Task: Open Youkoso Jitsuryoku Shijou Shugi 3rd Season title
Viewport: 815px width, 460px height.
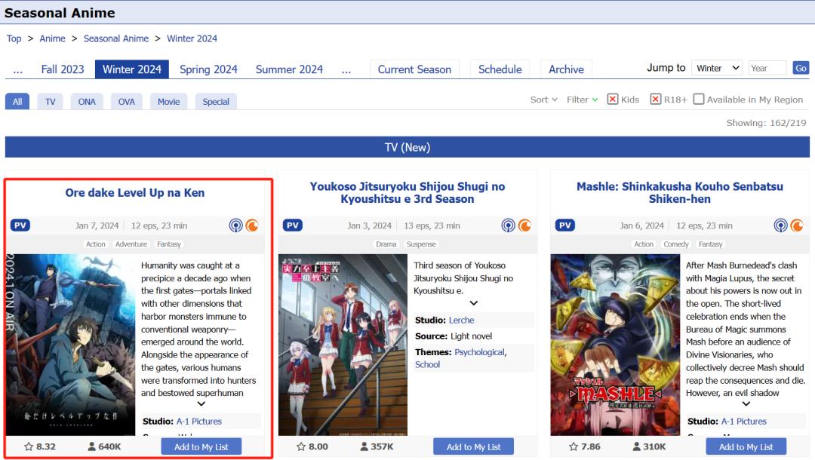Action: tap(407, 192)
